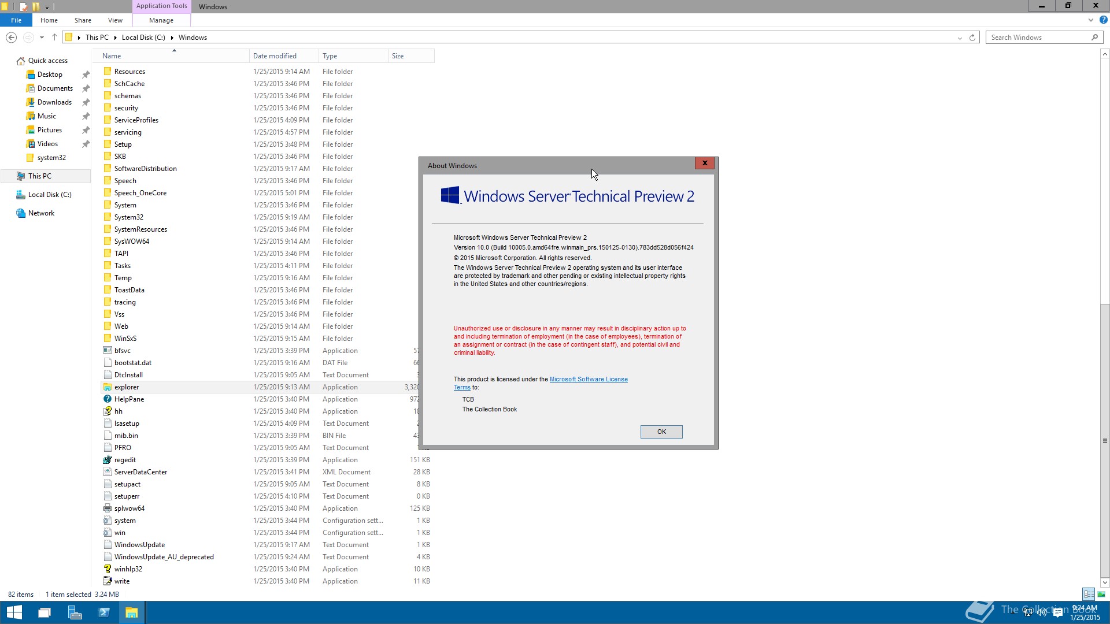Click the Start button on taskbar

point(14,612)
